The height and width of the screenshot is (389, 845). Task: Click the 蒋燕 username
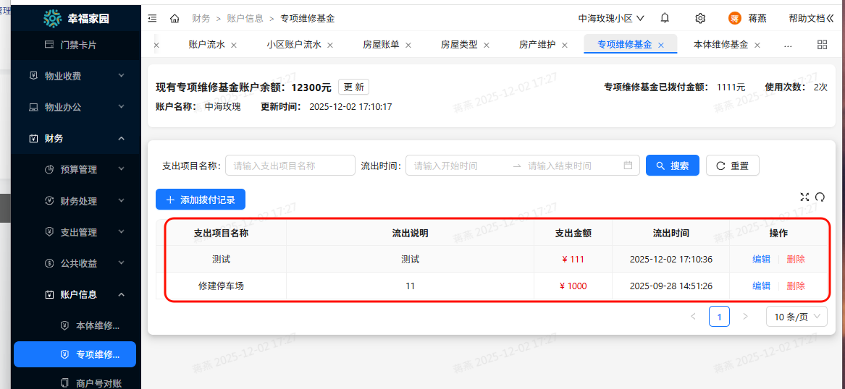(757, 18)
